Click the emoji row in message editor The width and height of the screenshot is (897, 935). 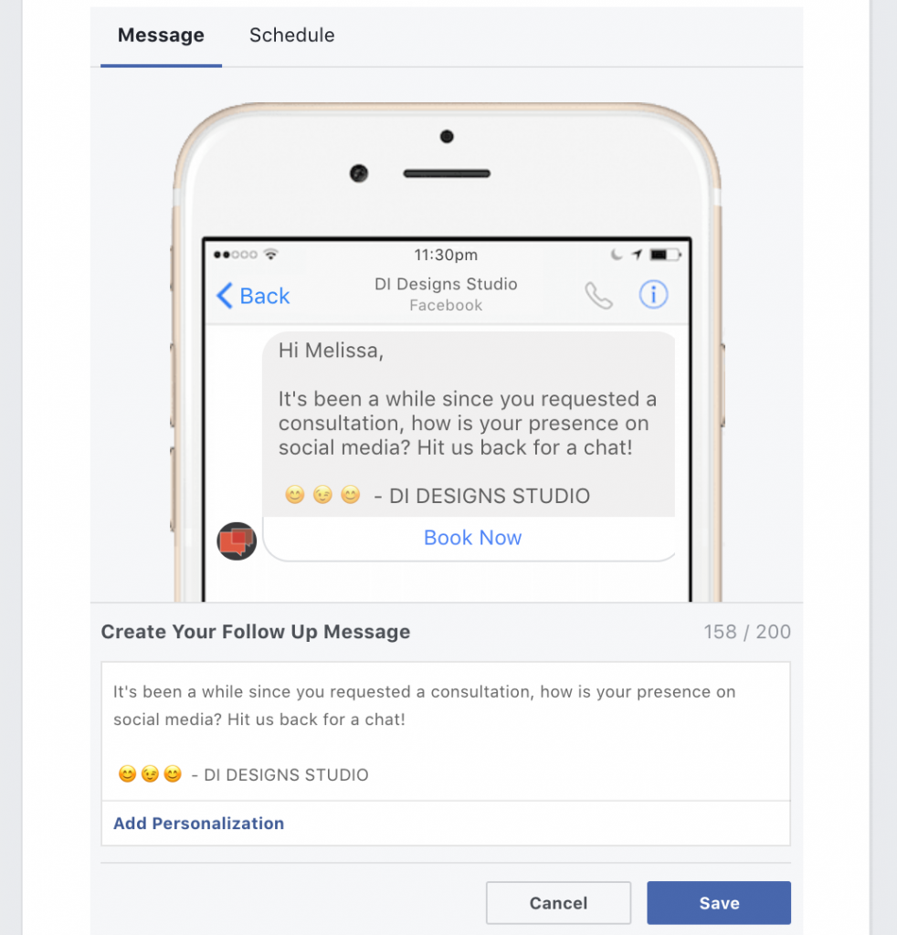[150, 774]
